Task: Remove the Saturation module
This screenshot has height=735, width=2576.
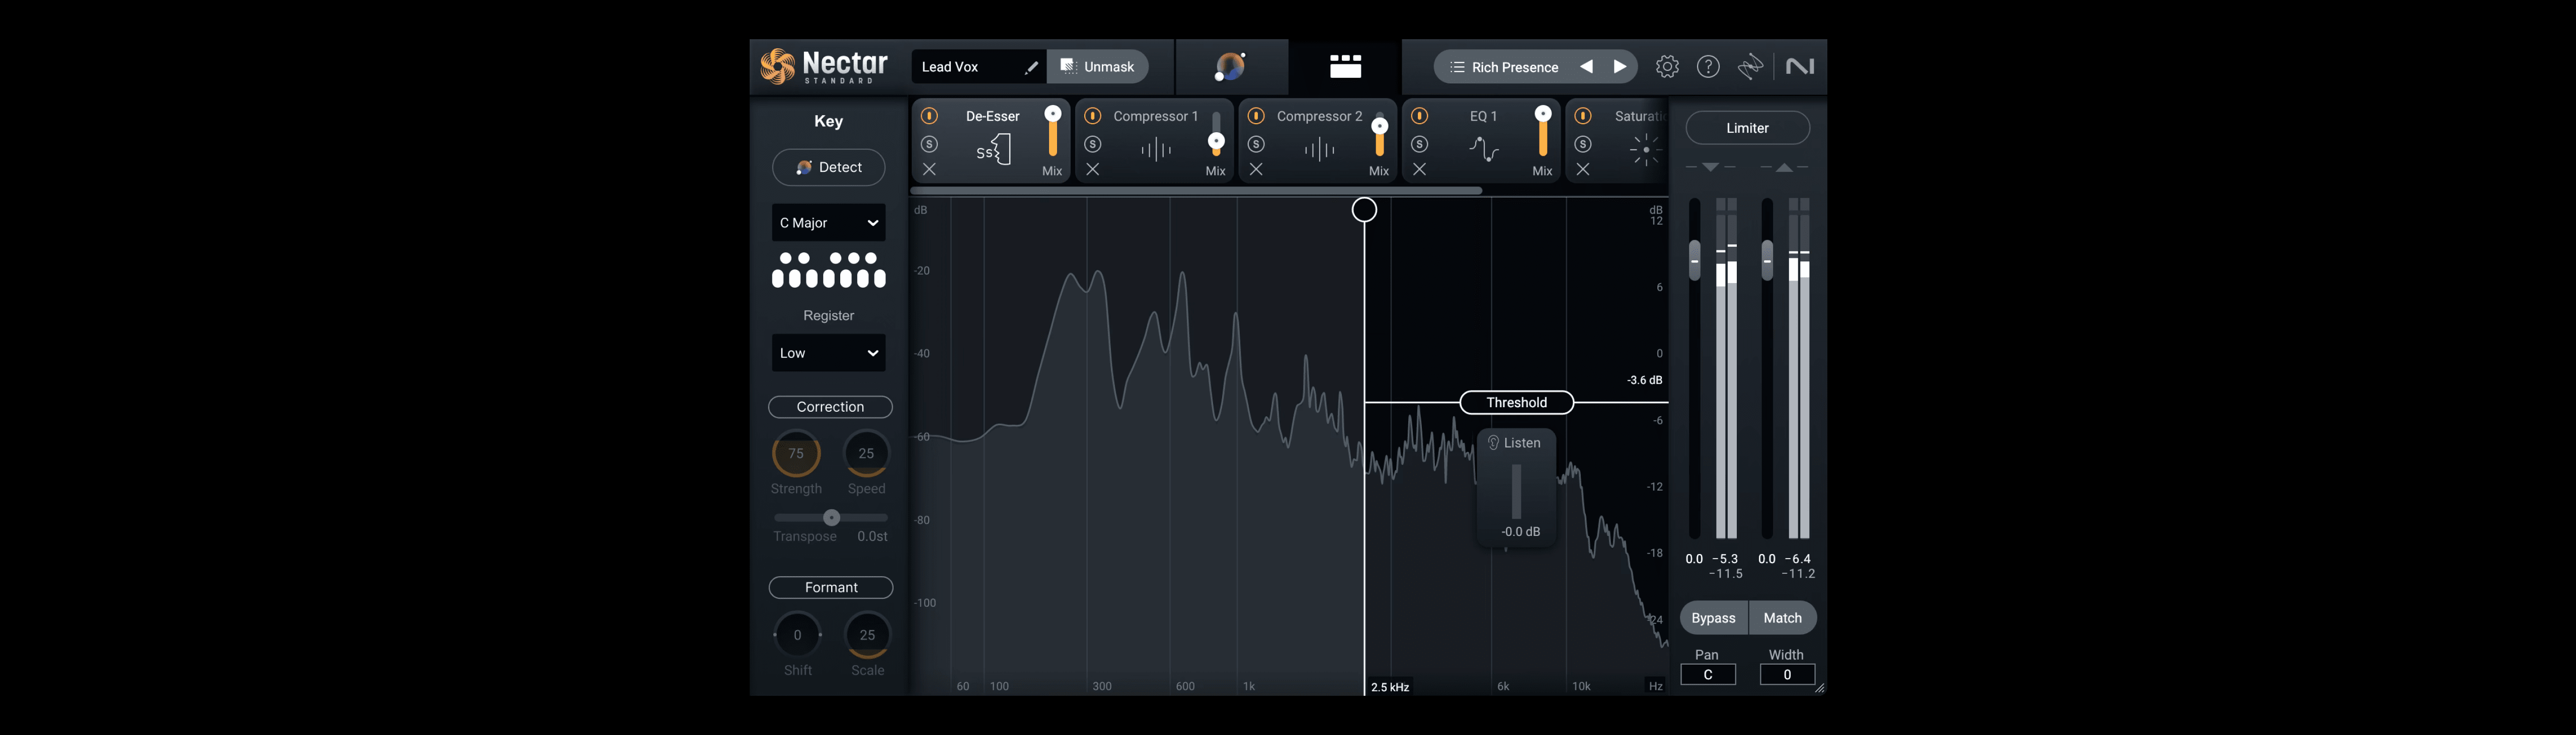Action: [1583, 170]
